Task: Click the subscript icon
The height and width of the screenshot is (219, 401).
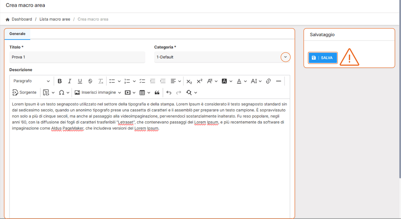Action: [189, 81]
